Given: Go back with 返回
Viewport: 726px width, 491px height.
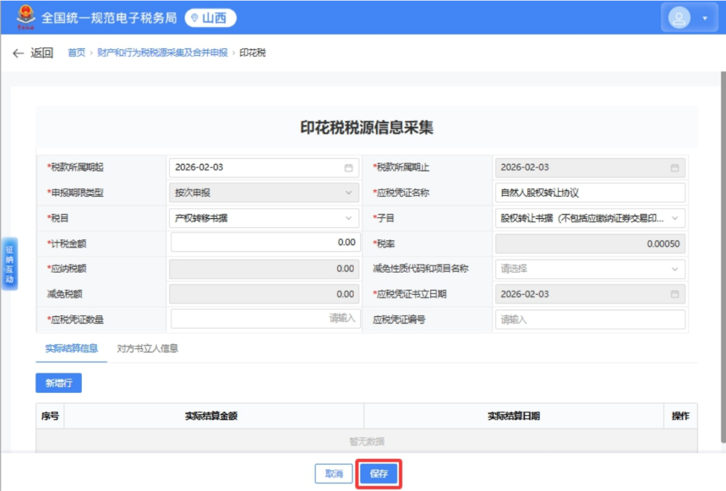Looking at the screenshot, I should [x=42, y=53].
